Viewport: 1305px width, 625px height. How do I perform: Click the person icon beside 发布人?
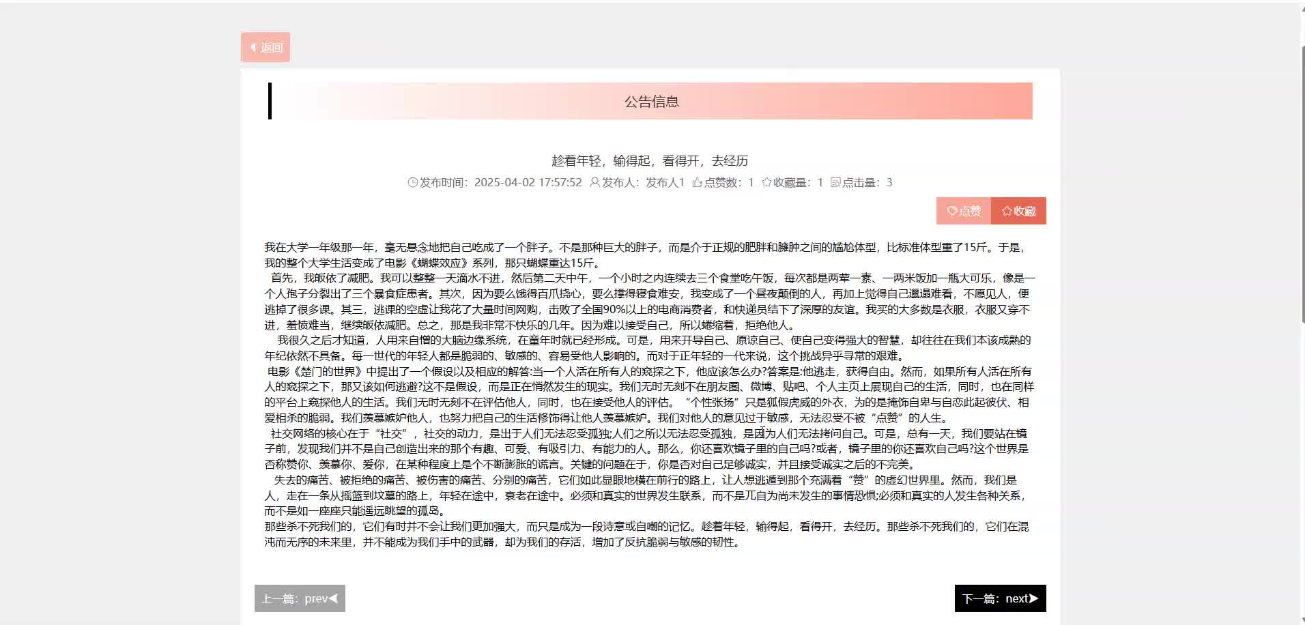594,183
